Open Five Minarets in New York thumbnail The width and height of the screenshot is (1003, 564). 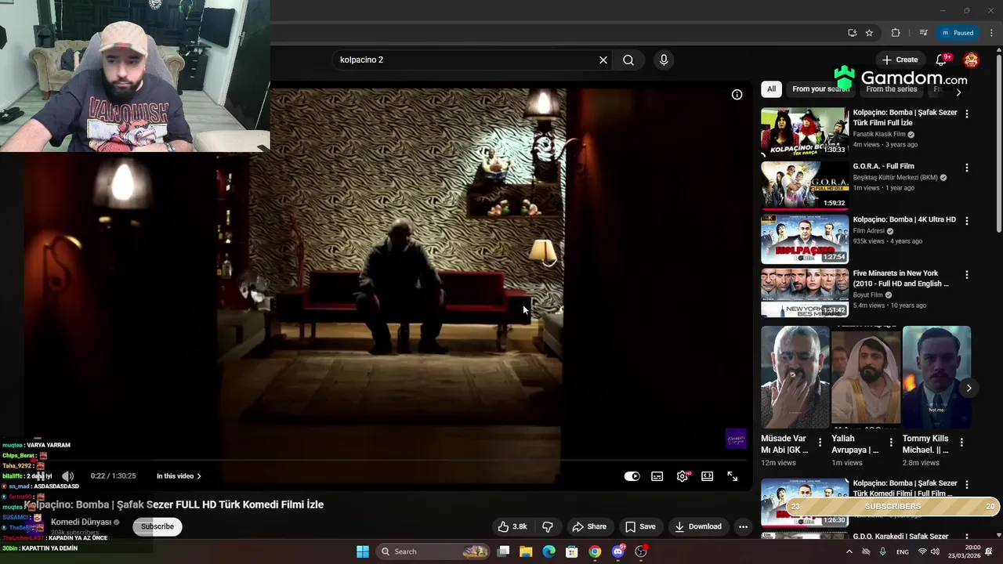pyautogui.click(x=804, y=293)
